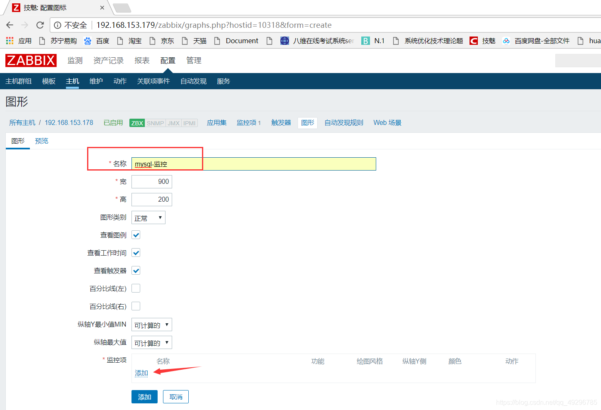The width and height of the screenshot is (601, 410).
Task: Open the 技魅 bookmark with red C icon
Action: (483, 41)
